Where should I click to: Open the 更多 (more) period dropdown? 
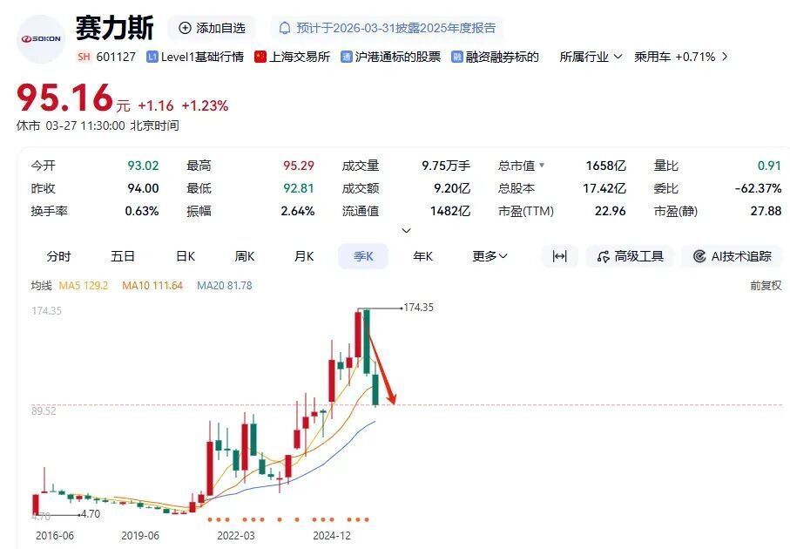pyautogui.click(x=490, y=256)
